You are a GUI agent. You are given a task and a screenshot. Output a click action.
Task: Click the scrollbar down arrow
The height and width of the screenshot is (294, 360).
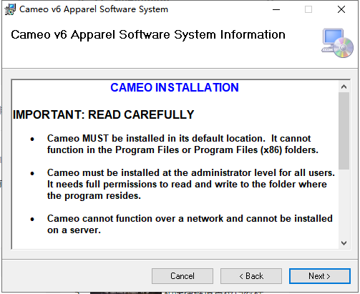[344, 243]
